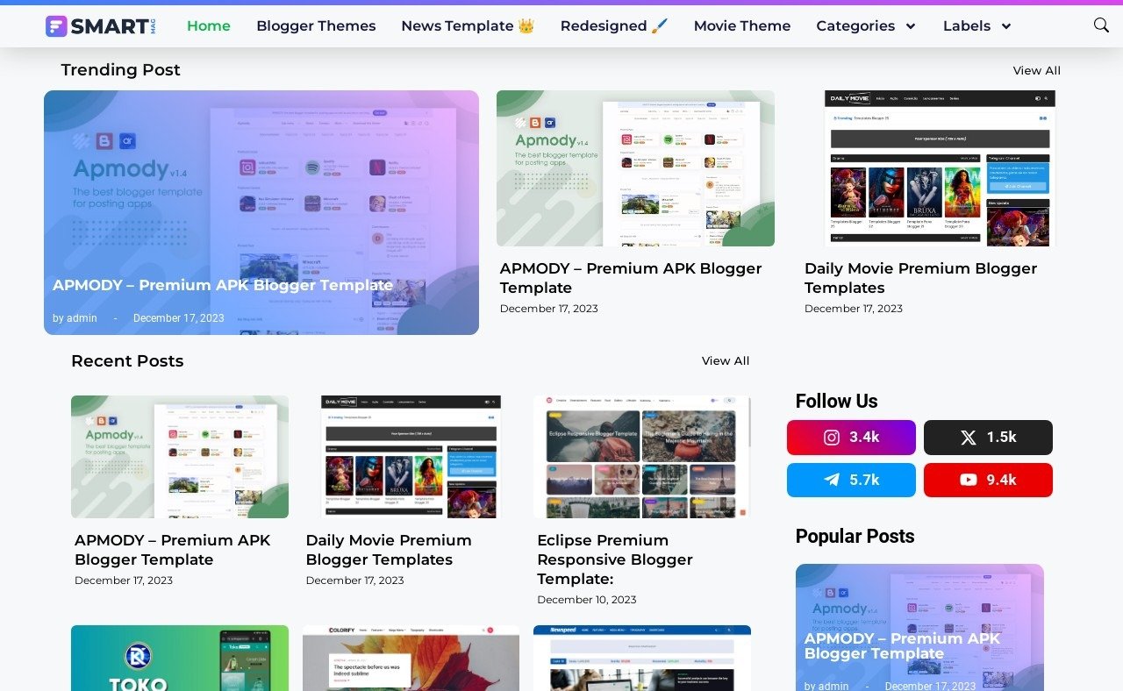Click the Telegram follow icon

(832, 480)
